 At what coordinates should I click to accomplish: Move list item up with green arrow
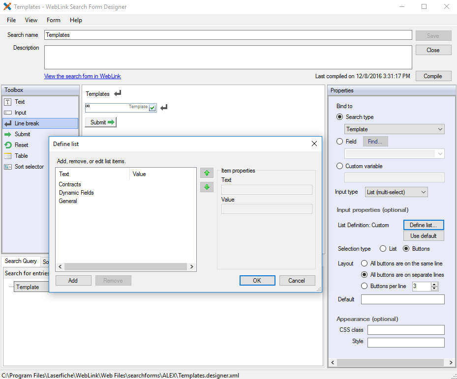207,173
